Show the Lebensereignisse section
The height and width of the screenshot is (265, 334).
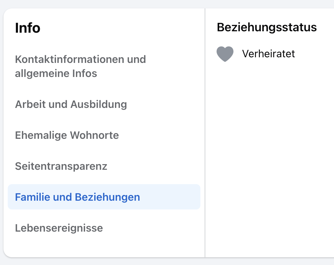(x=59, y=228)
